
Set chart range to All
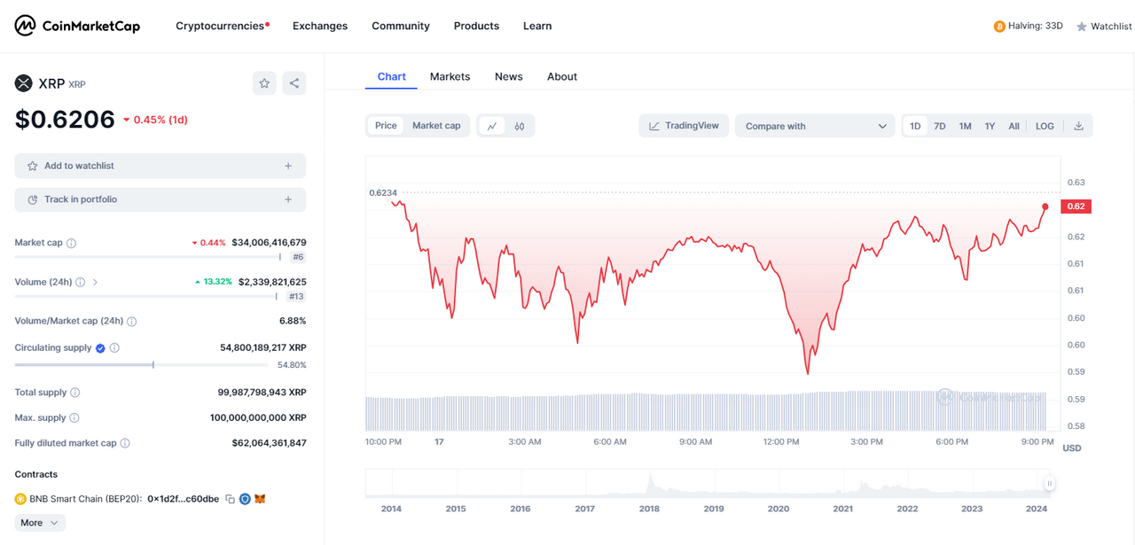[1014, 126]
